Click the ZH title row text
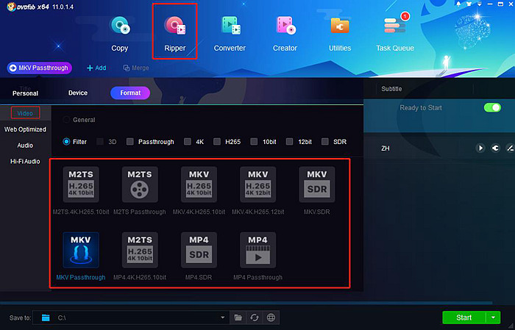 coord(386,148)
